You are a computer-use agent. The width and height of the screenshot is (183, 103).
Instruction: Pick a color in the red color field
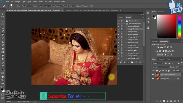click(x=166, y=26)
